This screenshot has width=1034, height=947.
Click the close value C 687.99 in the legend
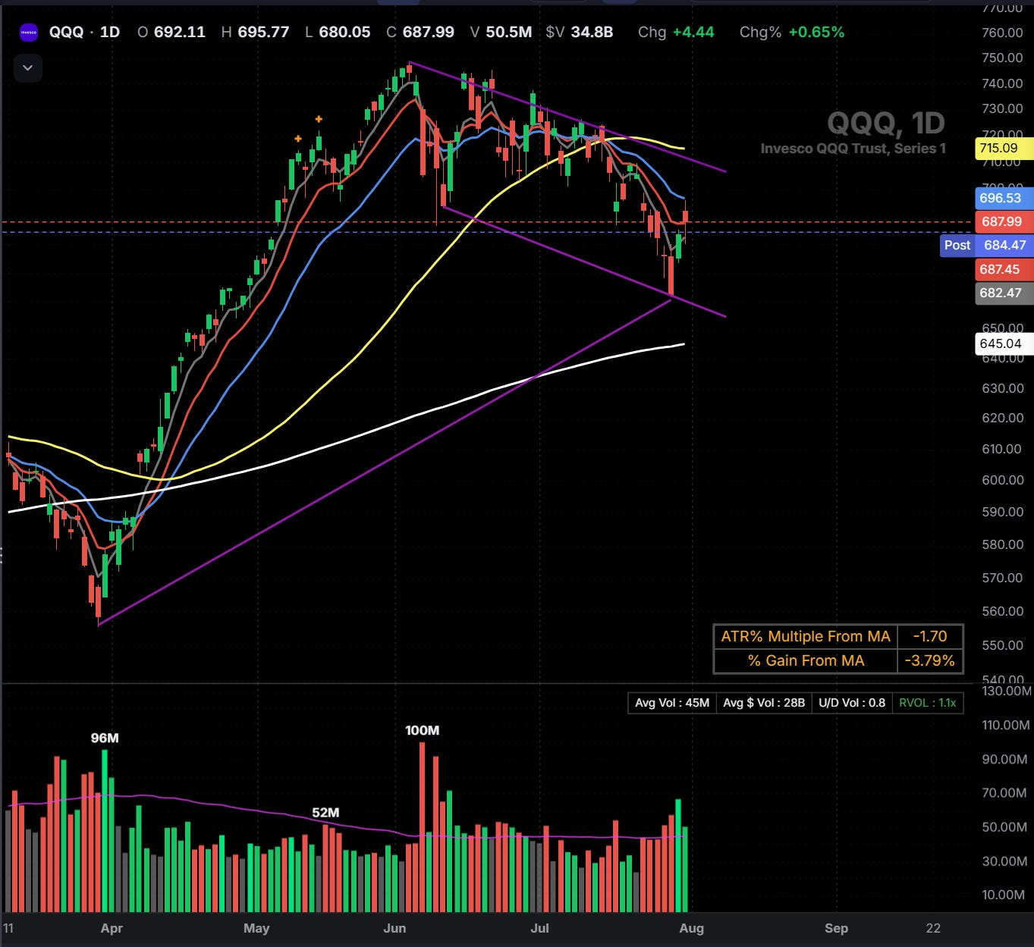click(x=420, y=33)
